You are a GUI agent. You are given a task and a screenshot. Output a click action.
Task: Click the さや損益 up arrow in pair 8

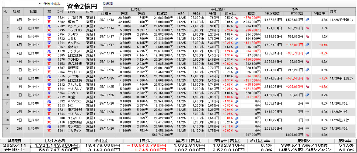pos(307,78)
